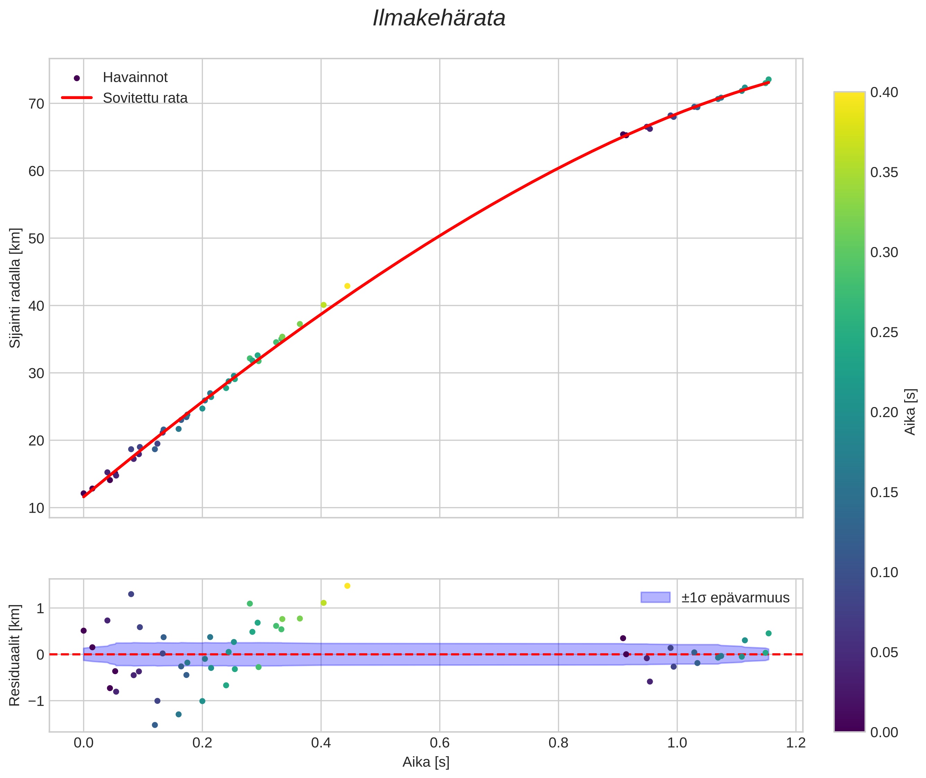
Task: Click the Sijainti radalla [km] axis label
Action: click(15, 288)
